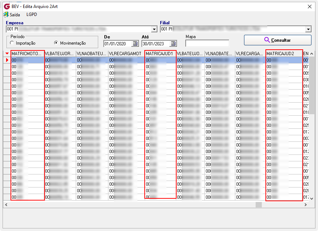The image size is (318, 231).
Task: Click the red triangle grid corner indicator
Action: click(x=7, y=54)
